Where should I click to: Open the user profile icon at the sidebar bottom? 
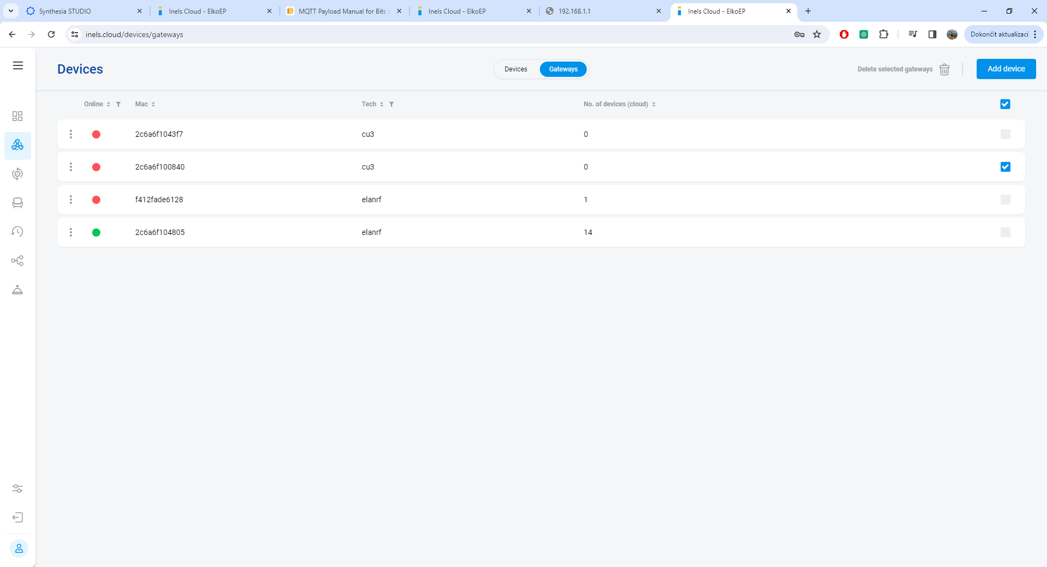pos(19,548)
